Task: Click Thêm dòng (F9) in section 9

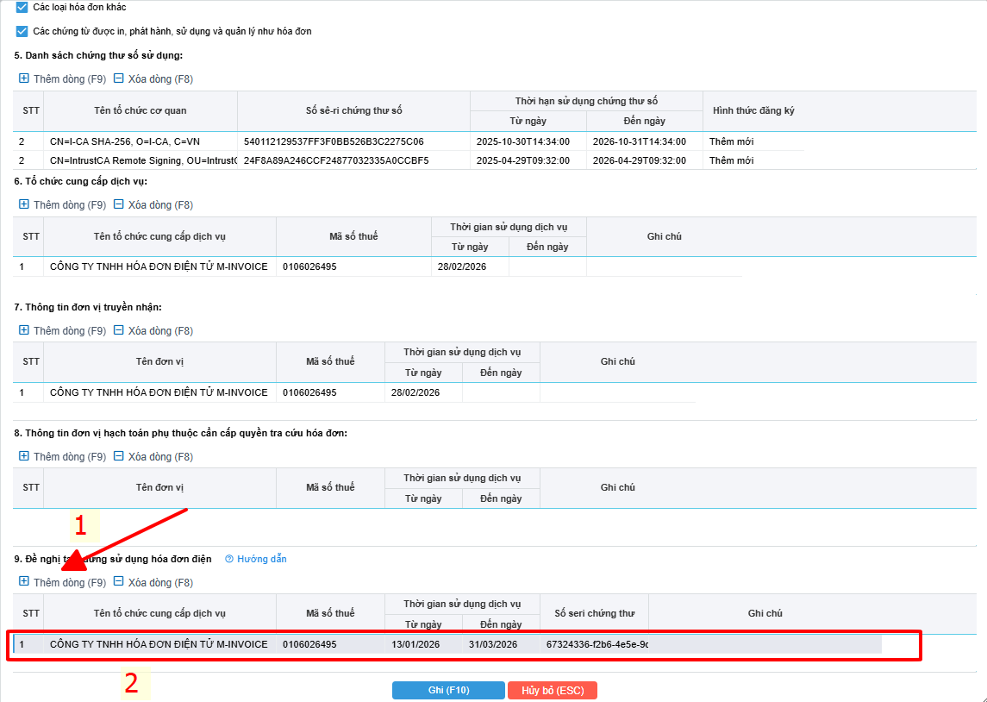Action: click(x=62, y=583)
